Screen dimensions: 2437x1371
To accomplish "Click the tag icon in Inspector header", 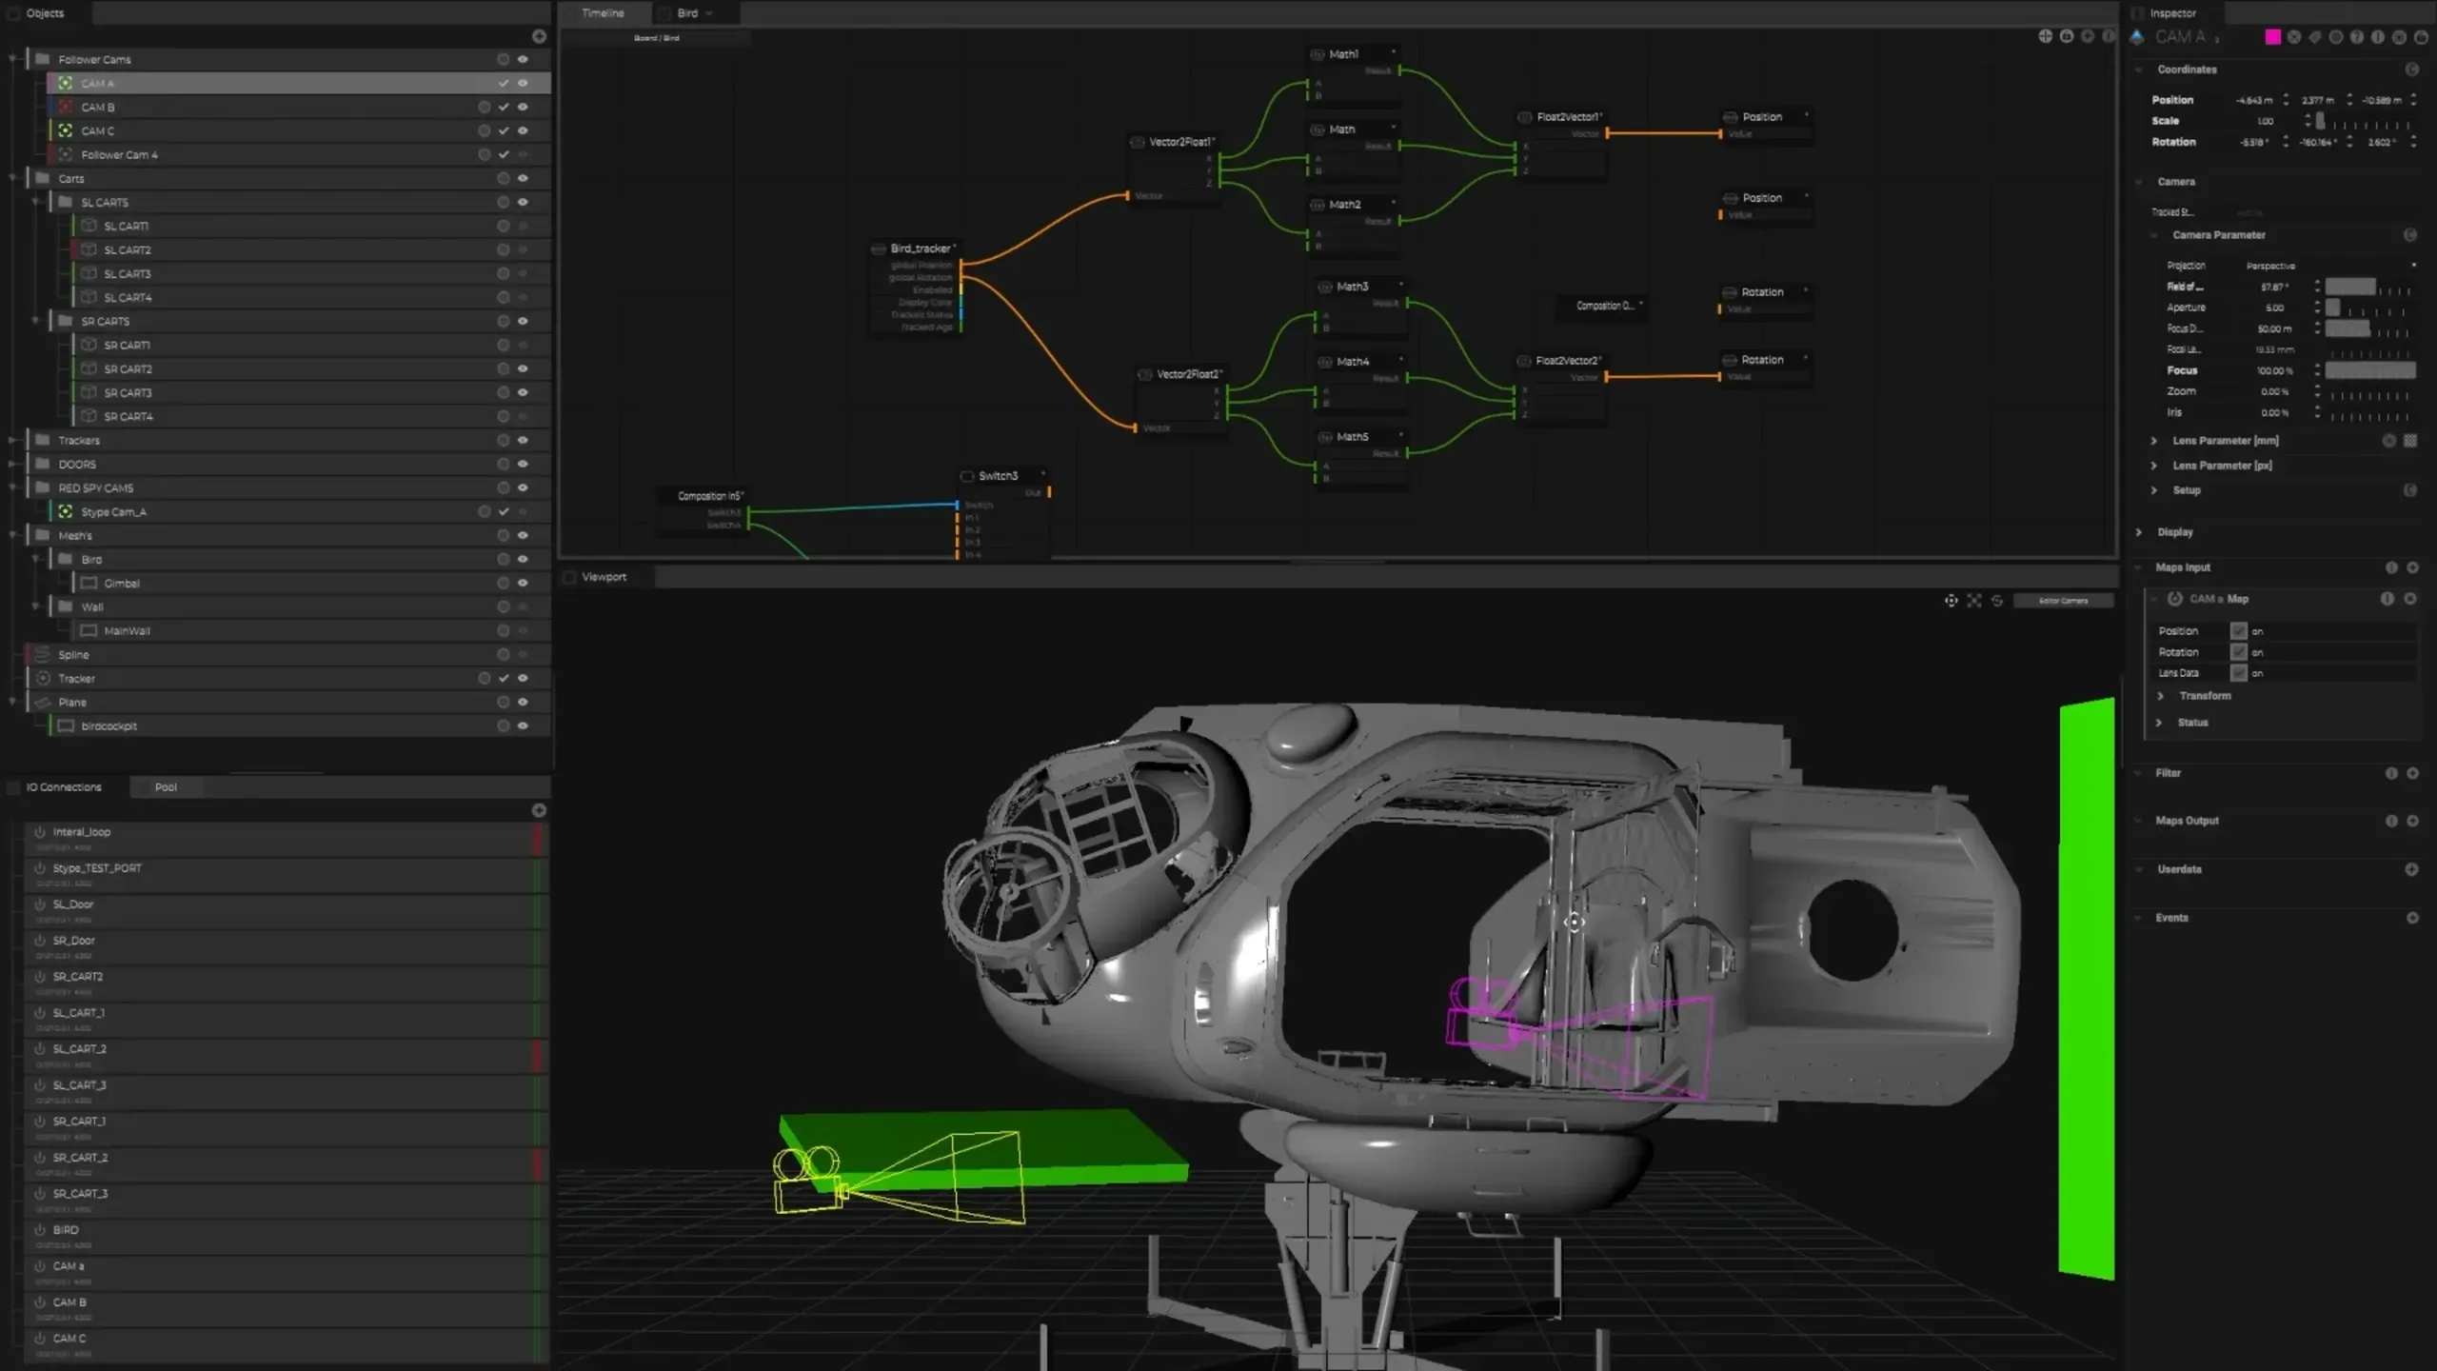I will point(2315,37).
